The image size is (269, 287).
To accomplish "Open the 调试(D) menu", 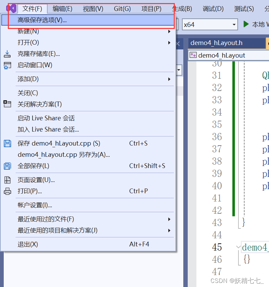I will pos(213,9).
